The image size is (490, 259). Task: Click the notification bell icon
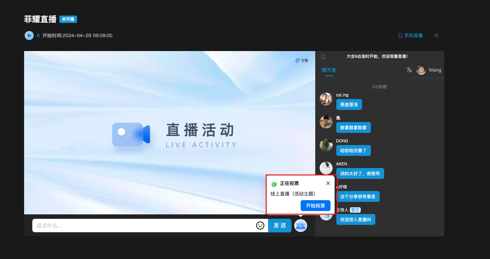pyautogui.click(x=323, y=56)
